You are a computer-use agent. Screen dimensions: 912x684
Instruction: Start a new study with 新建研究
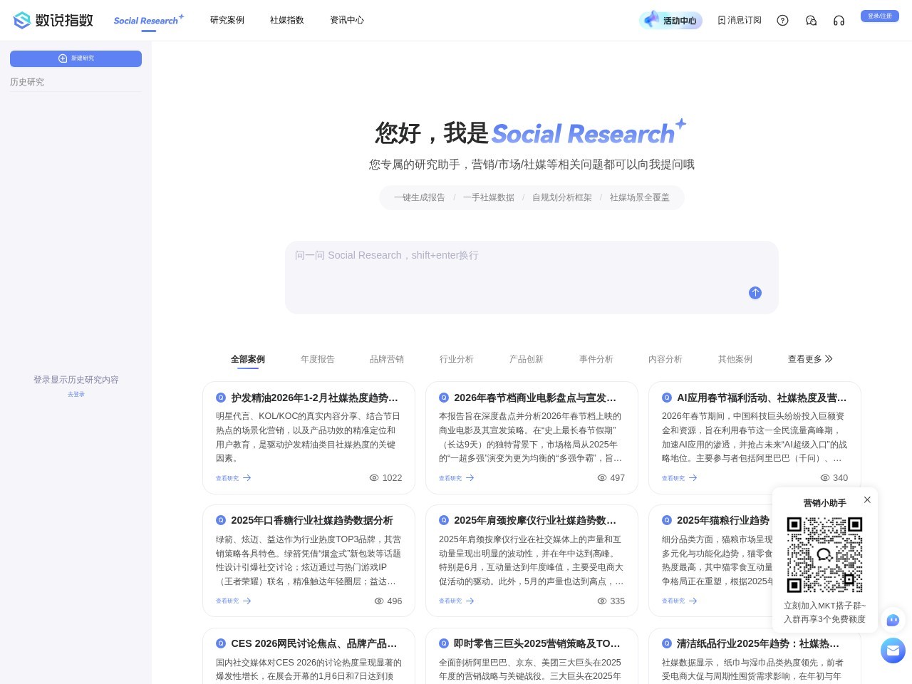[x=76, y=58]
